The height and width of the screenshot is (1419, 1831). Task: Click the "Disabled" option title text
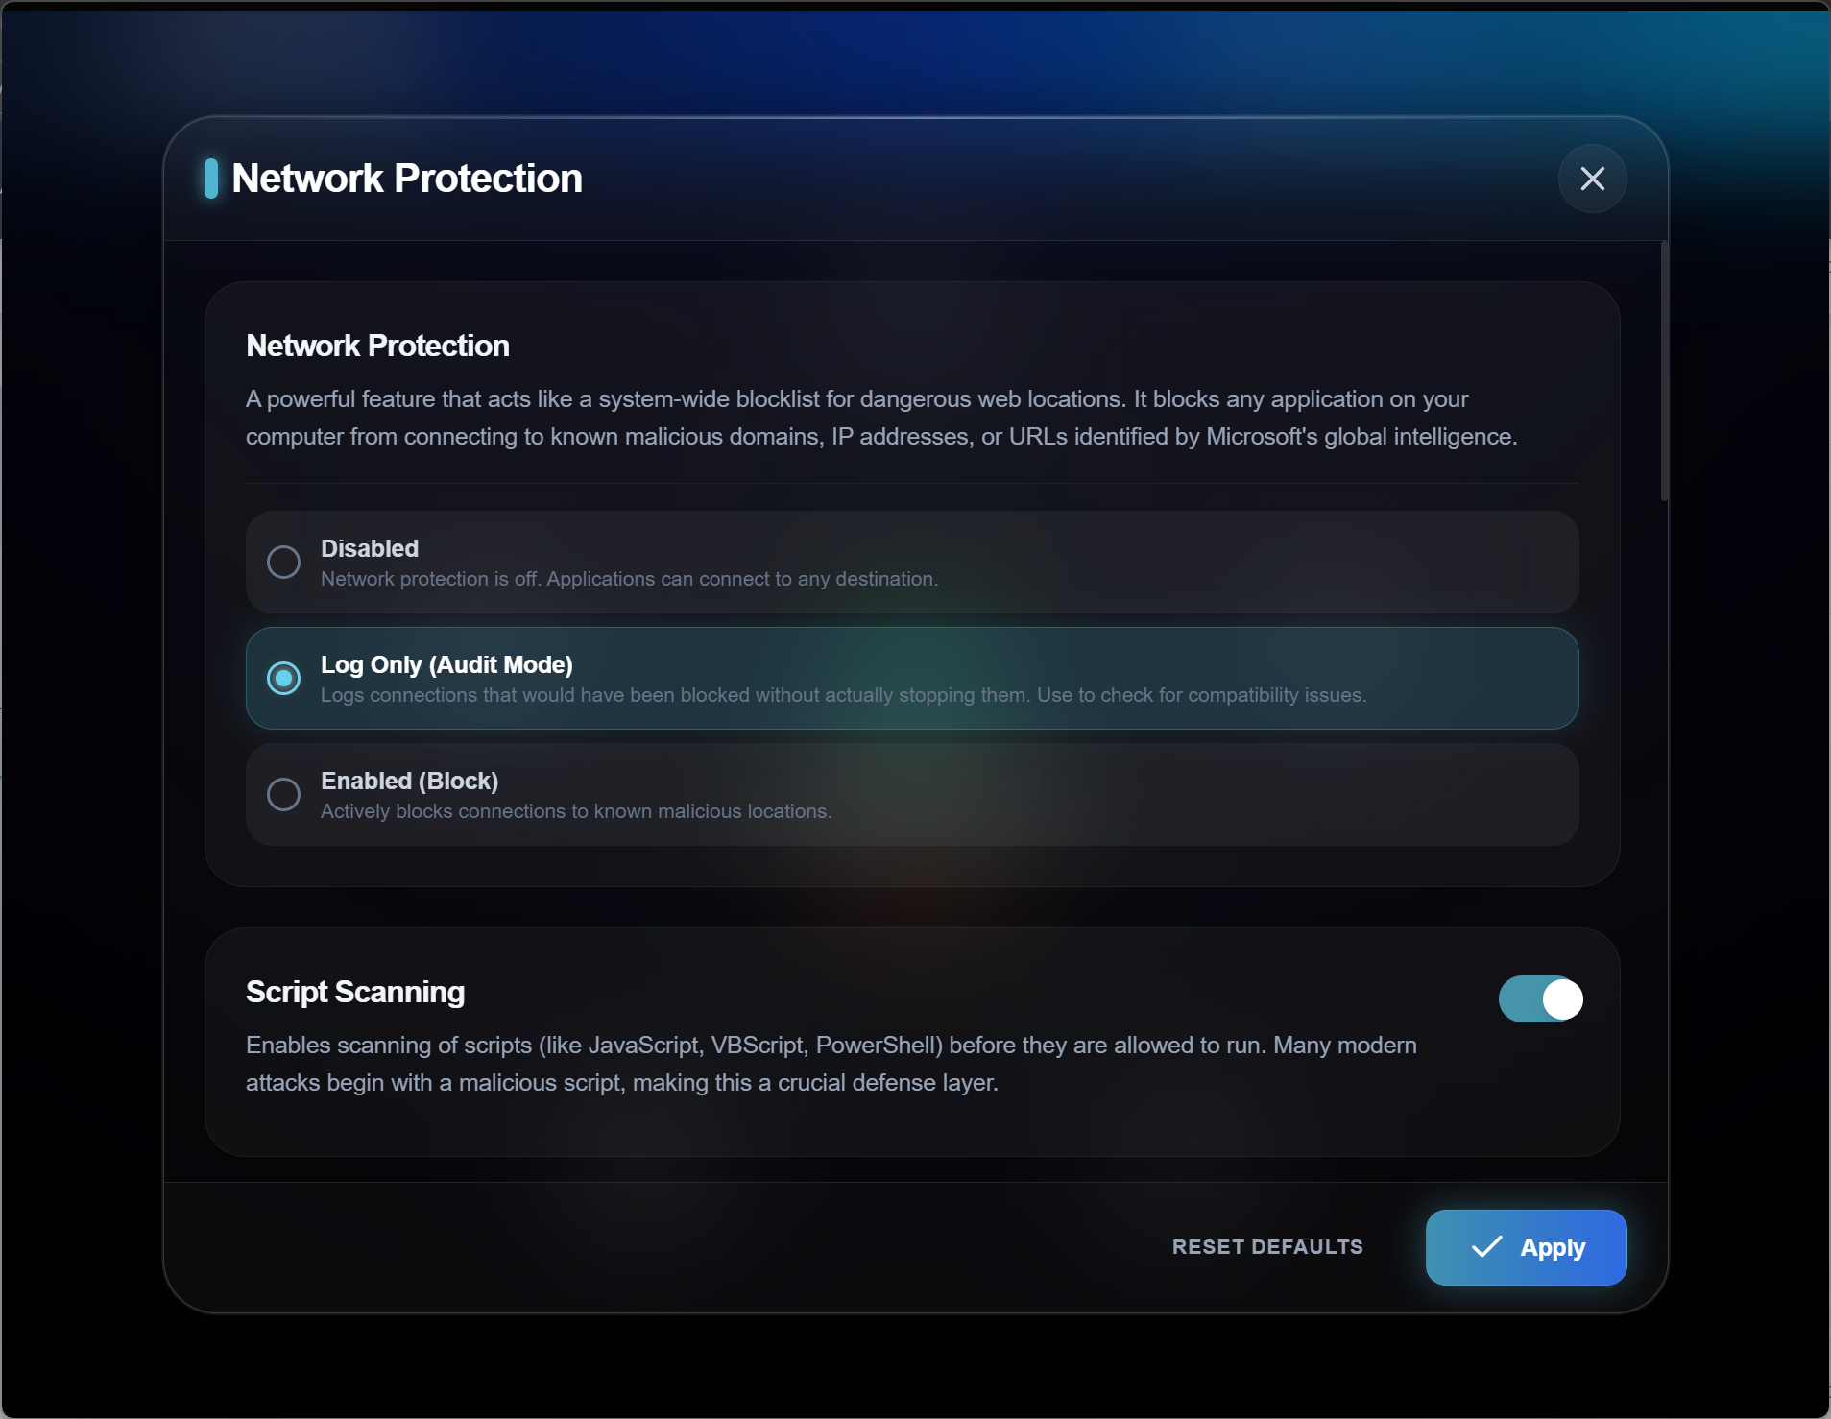[370, 548]
